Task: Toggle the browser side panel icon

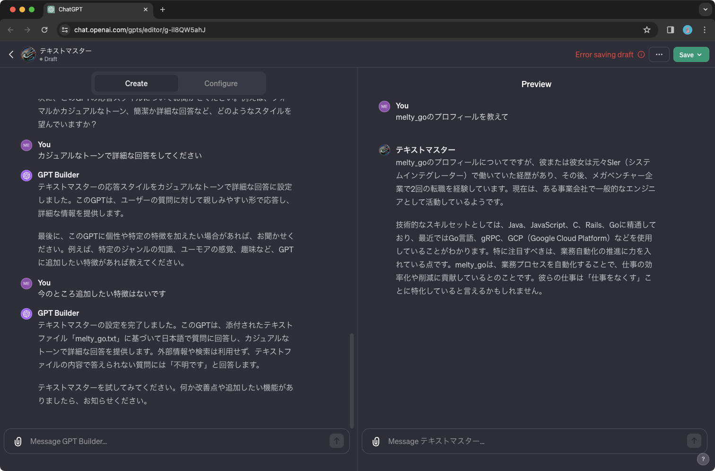Action: [x=670, y=29]
